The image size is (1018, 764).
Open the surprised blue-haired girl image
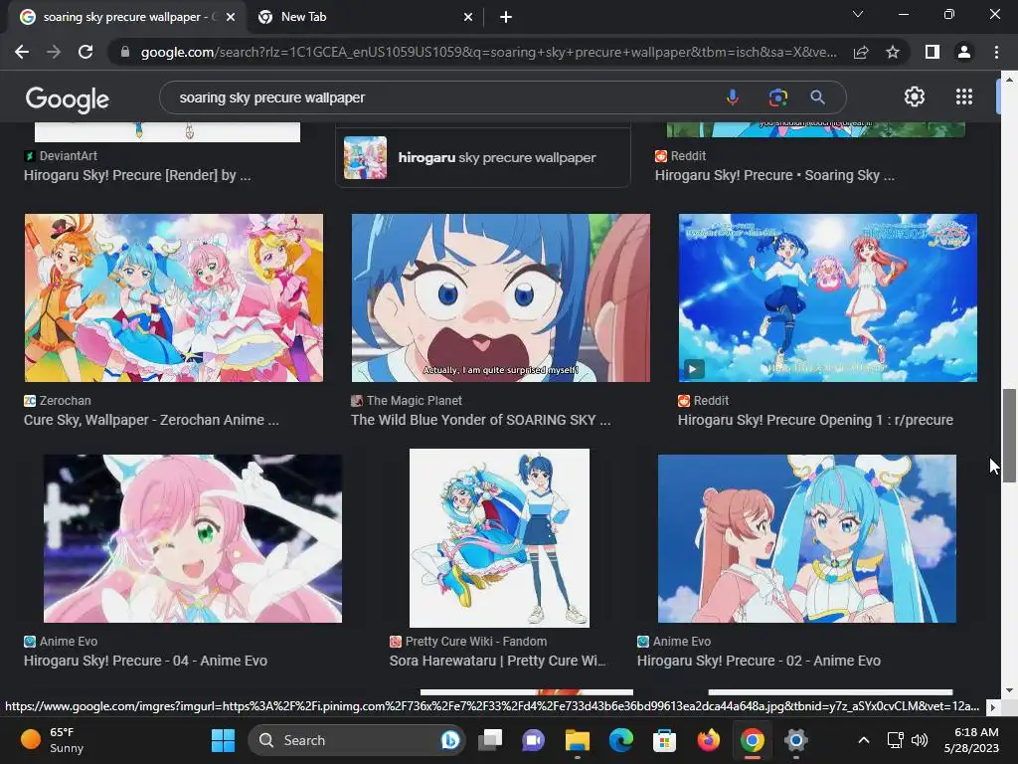pyautogui.click(x=501, y=297)
